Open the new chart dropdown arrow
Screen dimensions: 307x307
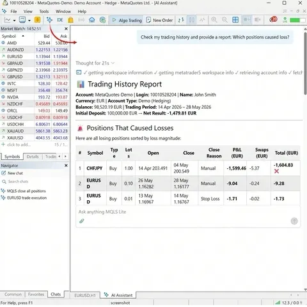click(14, 20)
